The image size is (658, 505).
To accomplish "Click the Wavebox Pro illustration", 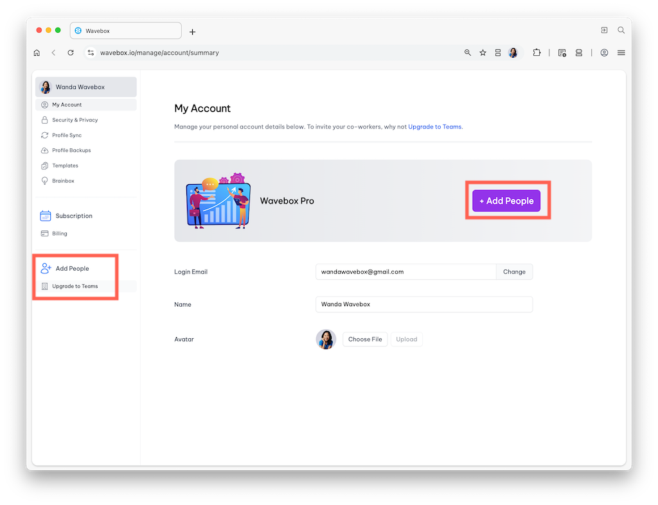I will pos(218,201).
